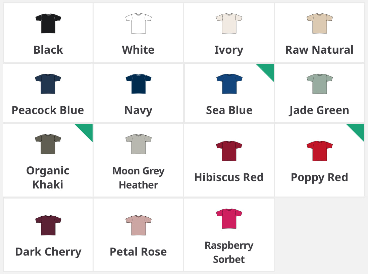Click the green corner flag on Poppy Red
The height and width of the screenshot is (274, 368).
pos(358,130)
